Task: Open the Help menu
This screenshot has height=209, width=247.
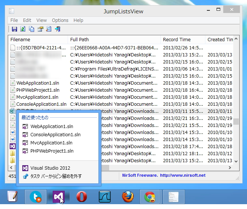Action: click(78, 20)
